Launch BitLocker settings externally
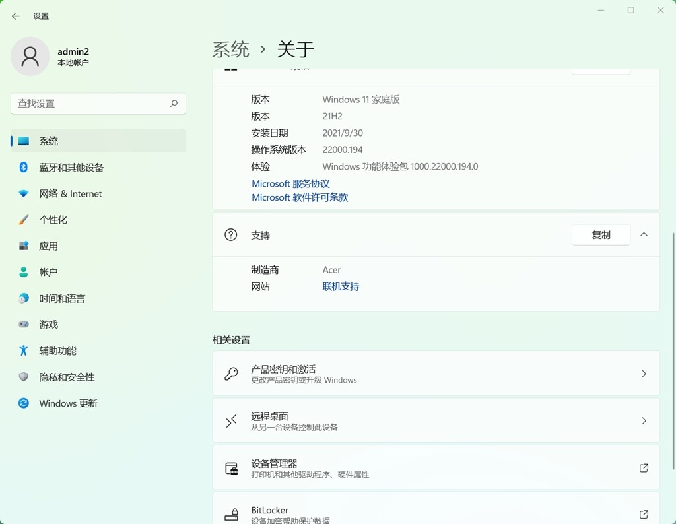This screenshot has width=676, height=524. [x=644, y=514]
